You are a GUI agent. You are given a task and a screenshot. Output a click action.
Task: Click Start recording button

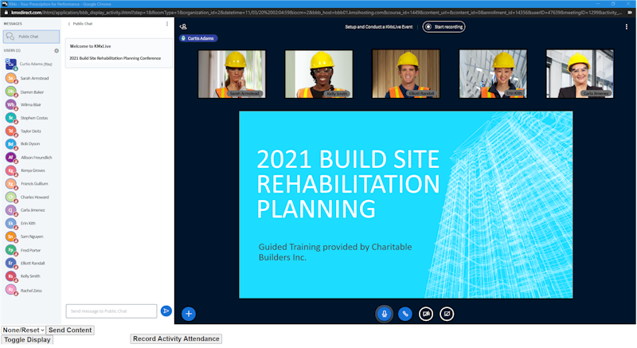444,27
